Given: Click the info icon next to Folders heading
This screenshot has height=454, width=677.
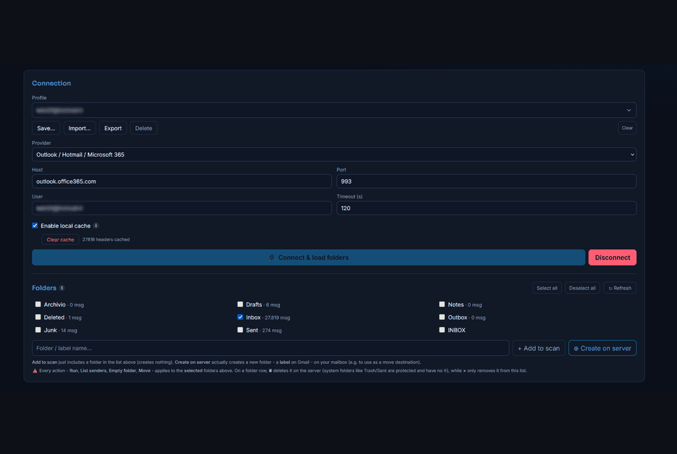Looking at the screenshot, I should 62,288.
